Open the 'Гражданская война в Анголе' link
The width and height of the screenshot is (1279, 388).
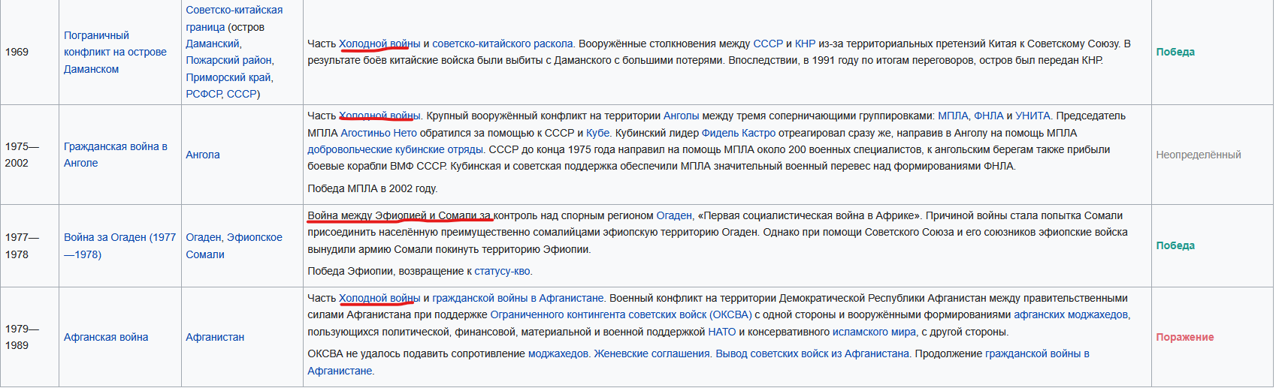[x=115, y=155]
